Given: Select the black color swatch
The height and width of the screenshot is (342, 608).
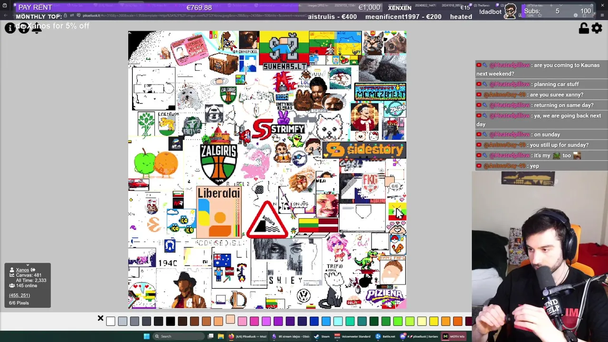Looking at the screenshot, I should pyautogui.click(x=170, y=321).
